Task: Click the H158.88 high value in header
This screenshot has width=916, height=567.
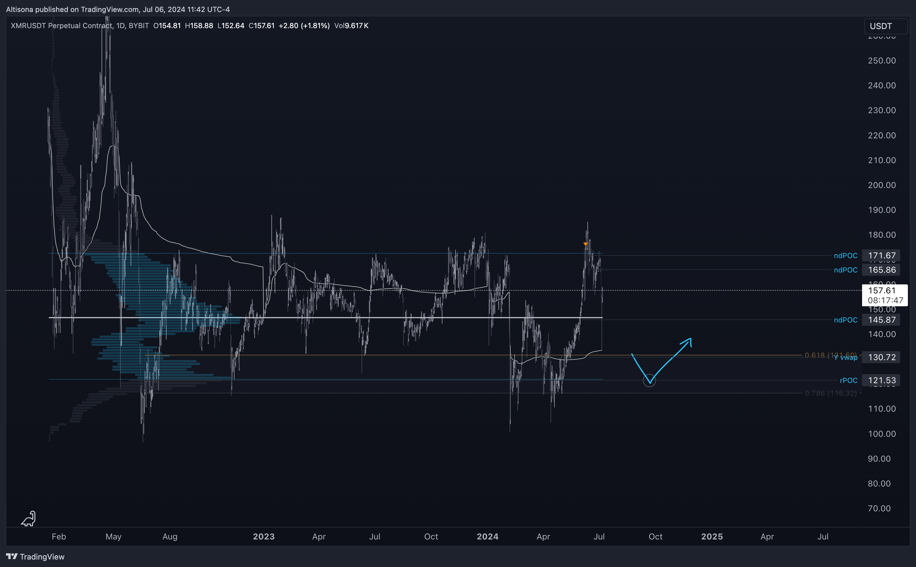Action: pos(199,25)
